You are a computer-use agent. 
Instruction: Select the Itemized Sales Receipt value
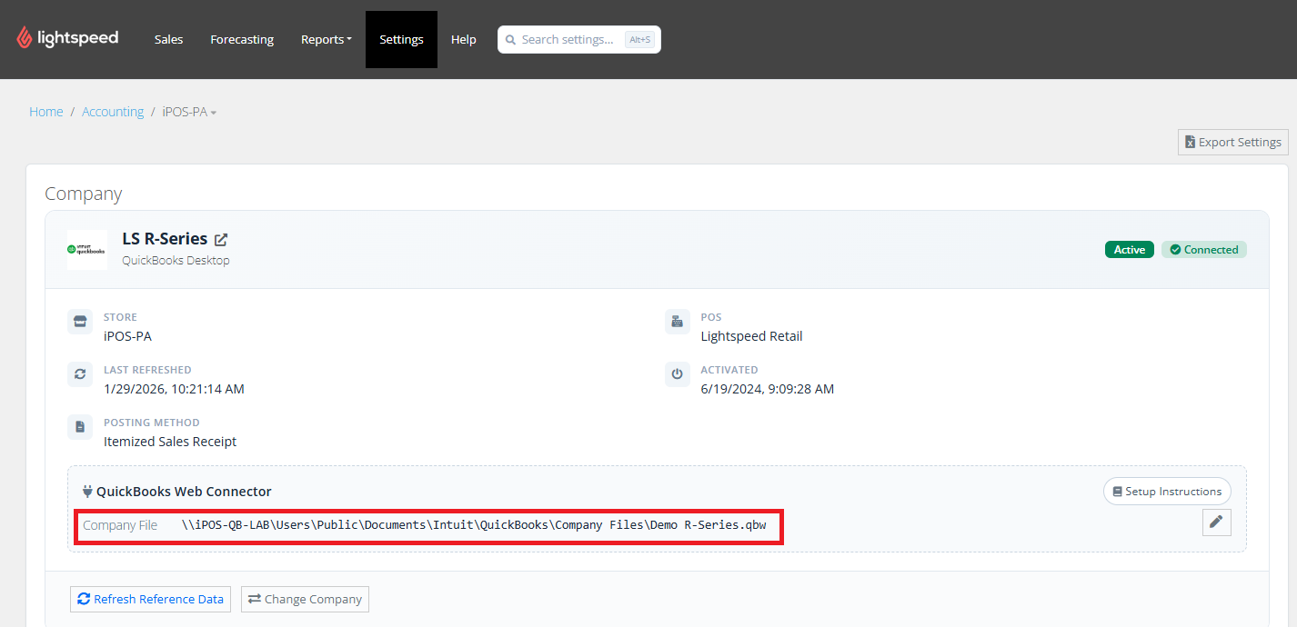pyautogui.click(x=170, y=442)
